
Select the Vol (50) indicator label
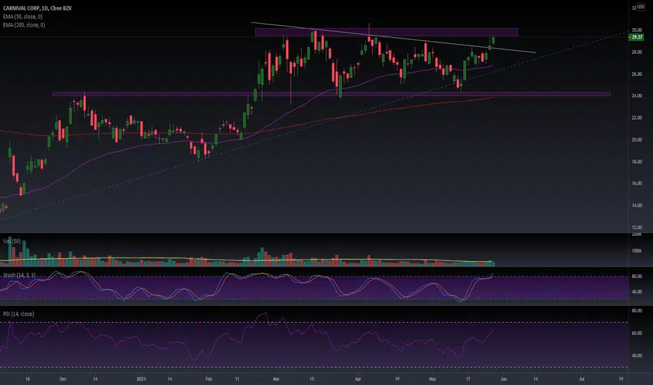tap(12, 241)
